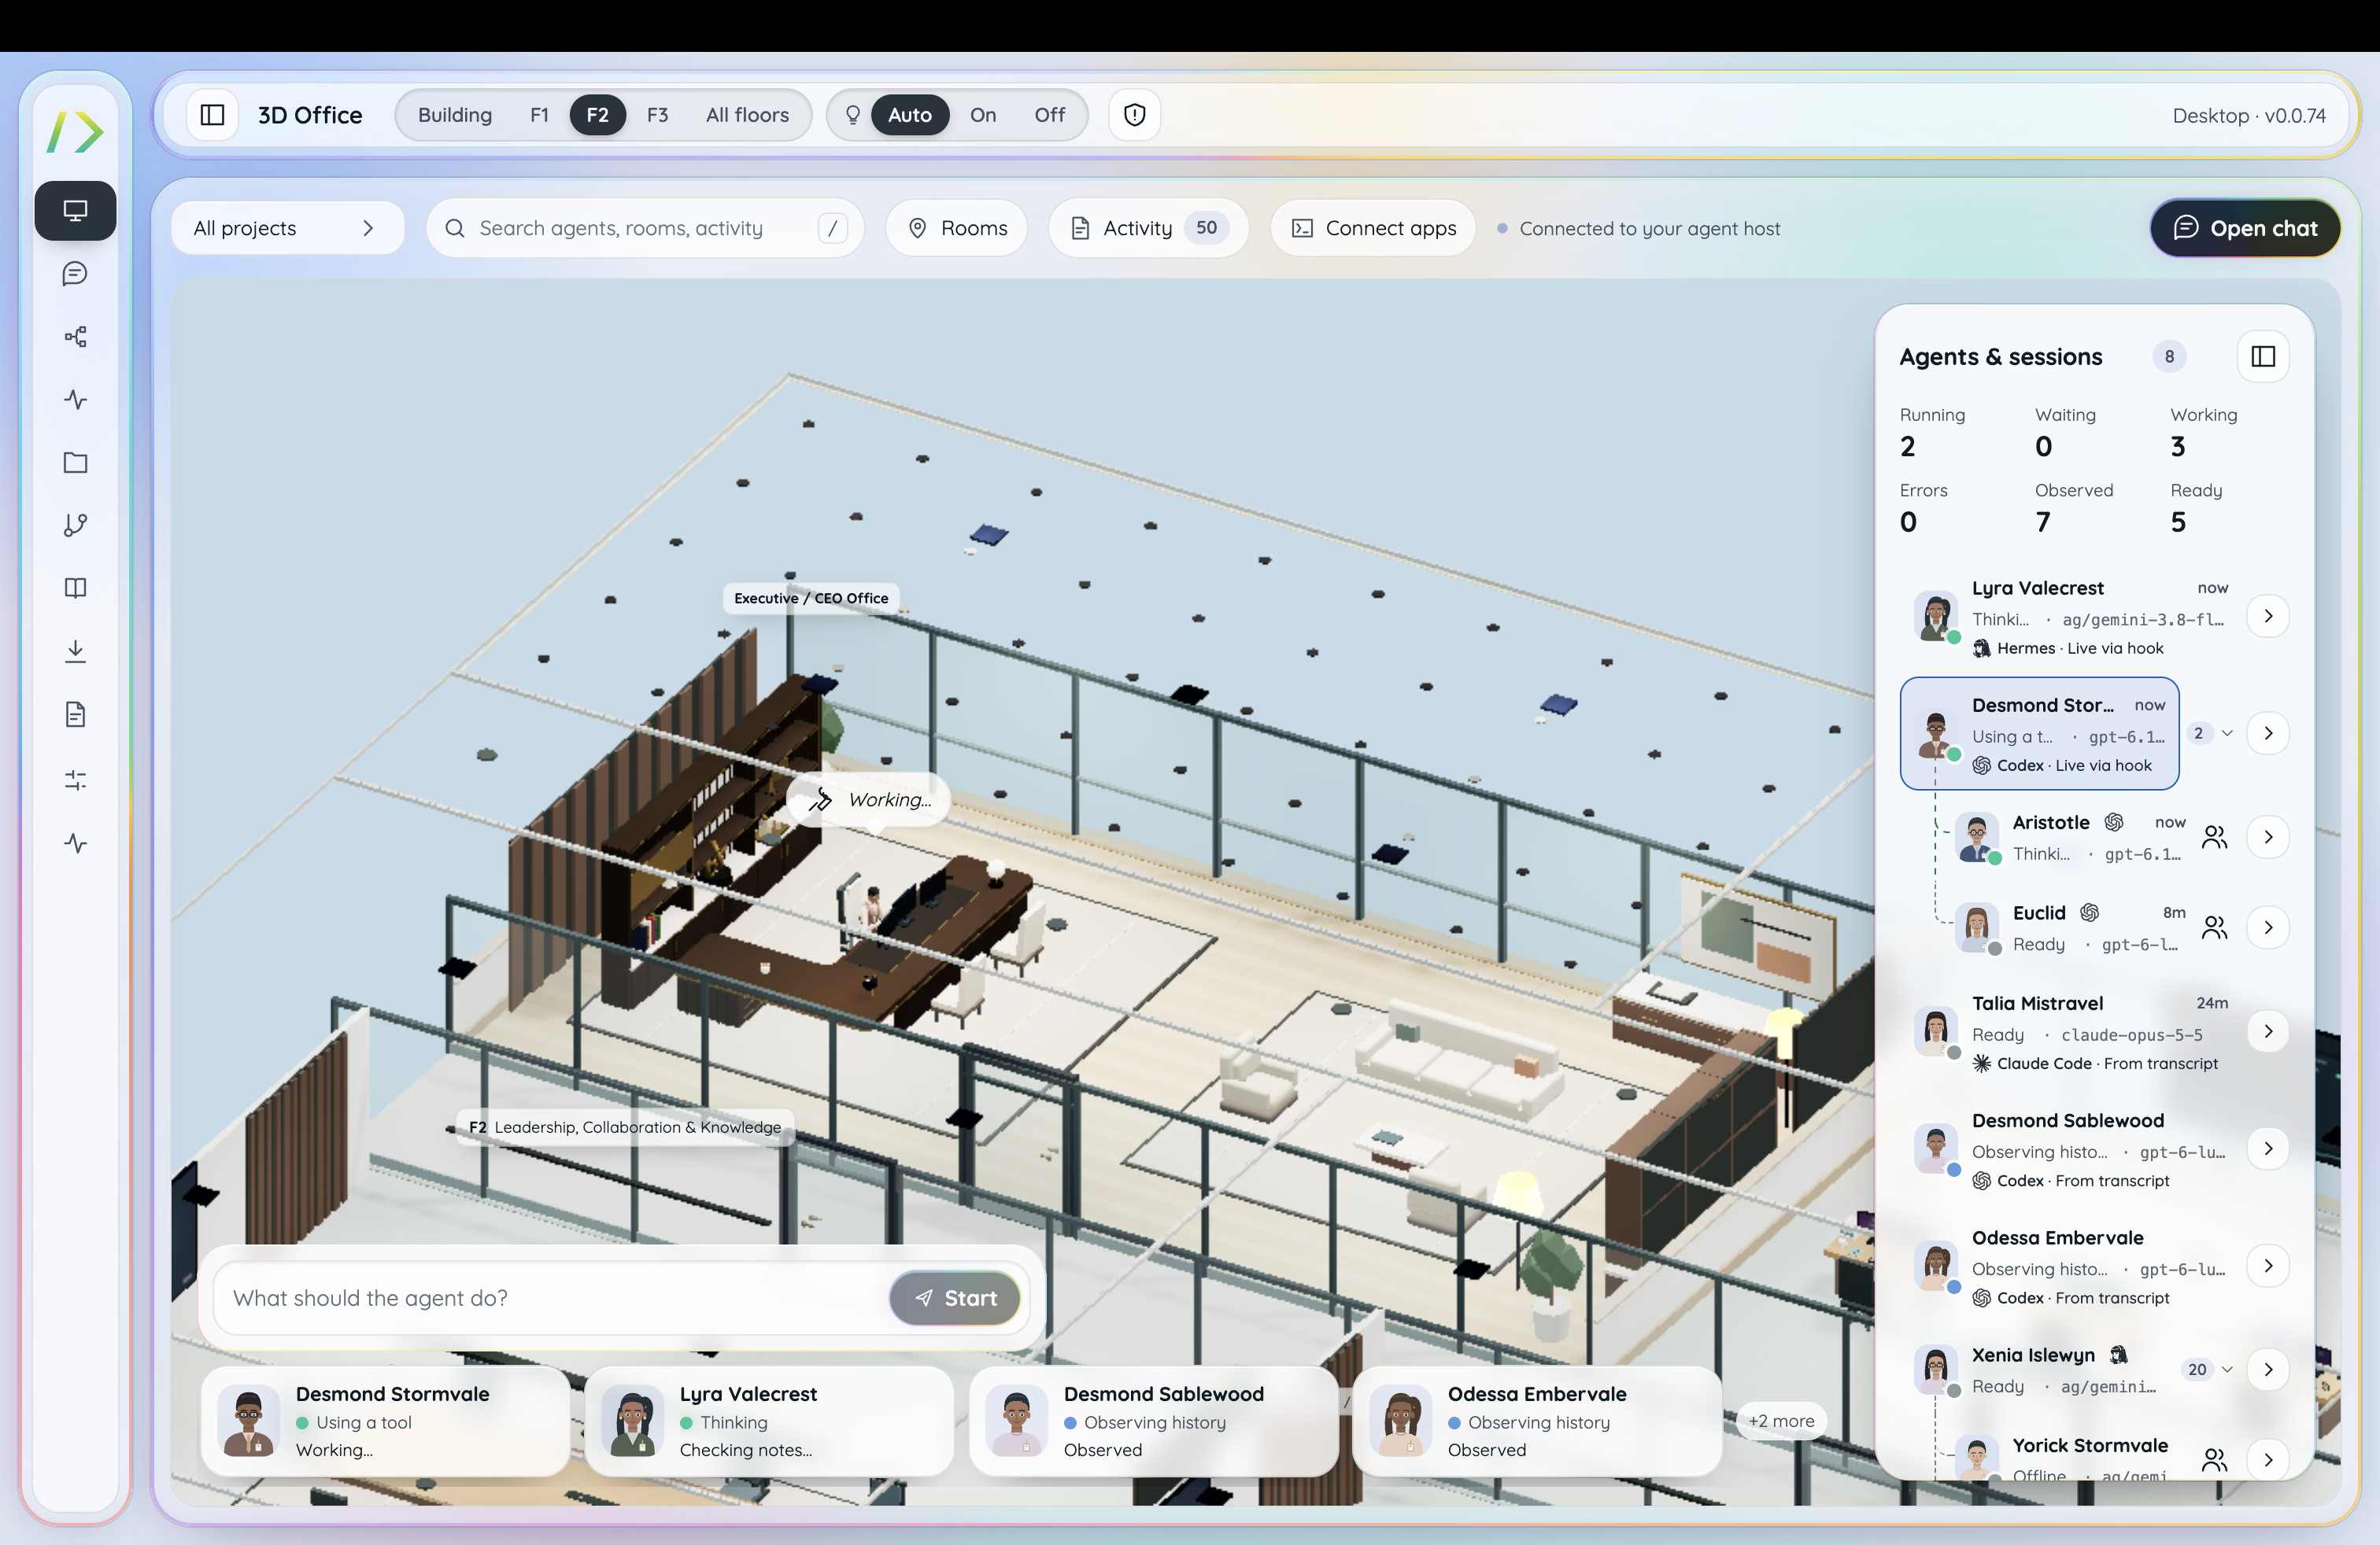Select the Desmond Stormvale agent card at bottom
This screenshot has height=1545, width=2380.
[386, 1421]
